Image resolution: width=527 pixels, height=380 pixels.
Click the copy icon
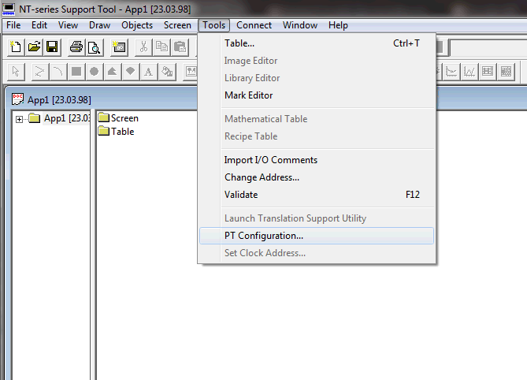(x=161, y=47)
